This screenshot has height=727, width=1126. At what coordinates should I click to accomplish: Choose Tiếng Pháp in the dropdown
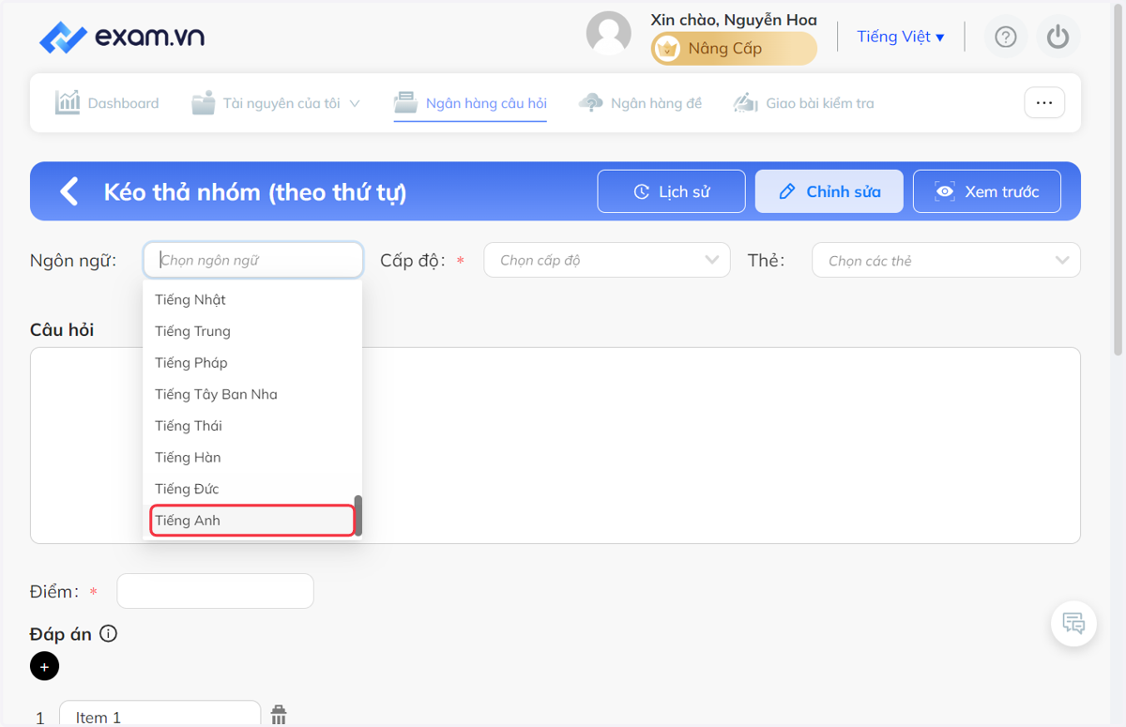point(252,363)
